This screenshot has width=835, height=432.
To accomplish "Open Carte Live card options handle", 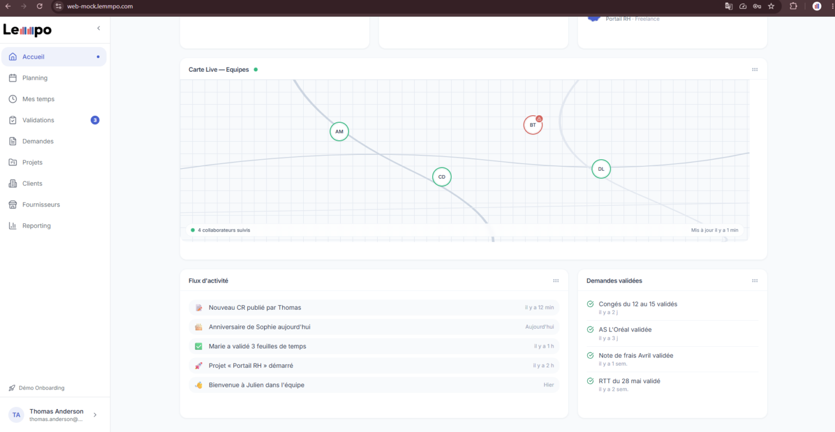I will coord(755,70).
